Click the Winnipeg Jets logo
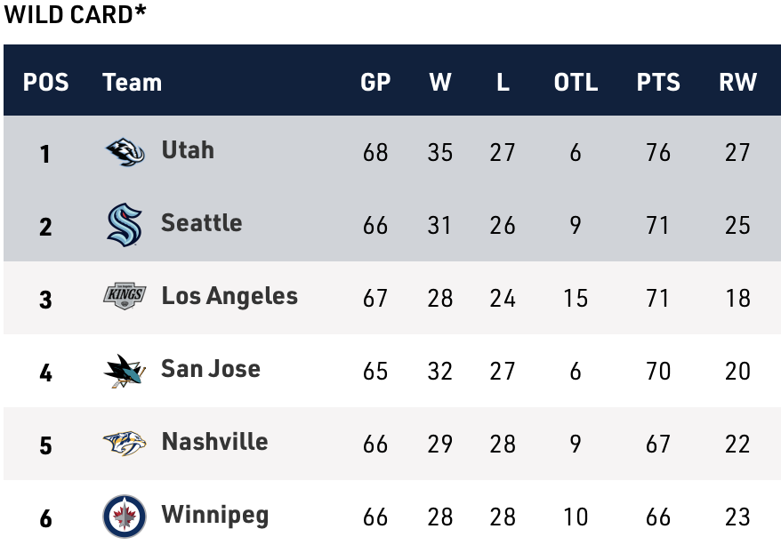The height and width of the screenshot is (553, 781). [125, 517]
